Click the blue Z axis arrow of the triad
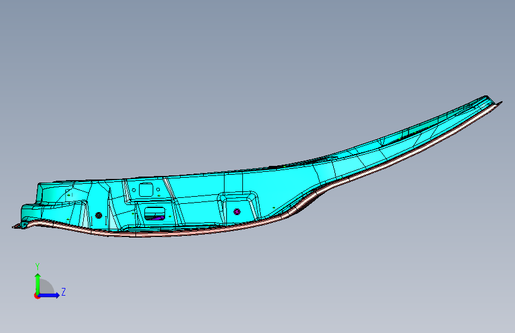 pos(49,295)
